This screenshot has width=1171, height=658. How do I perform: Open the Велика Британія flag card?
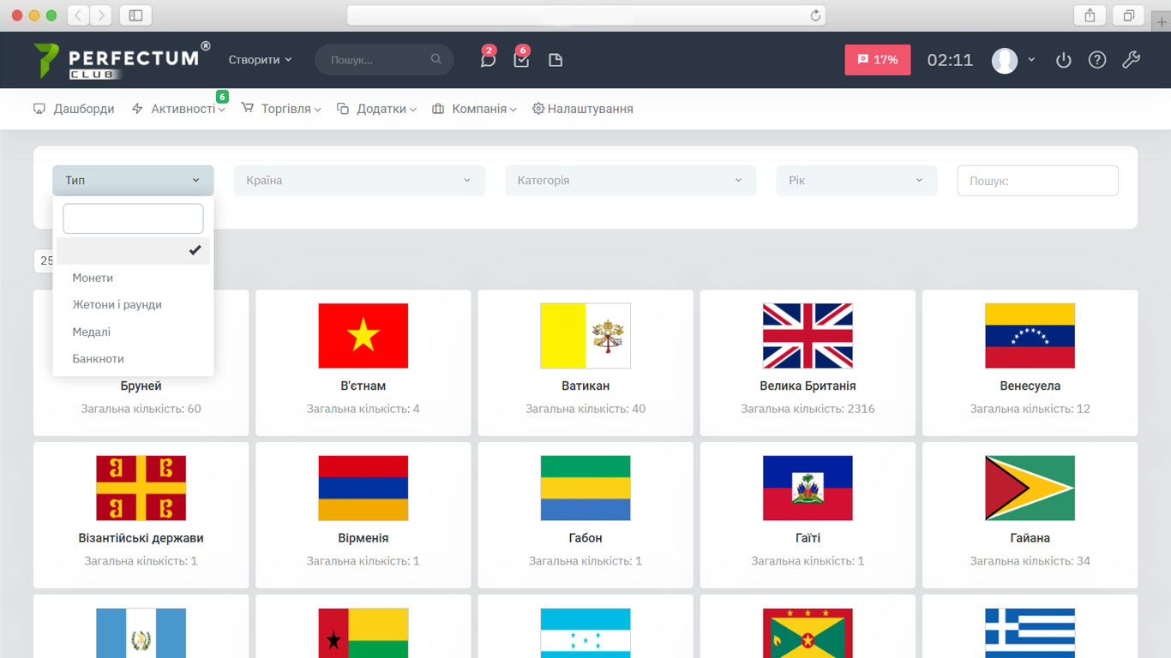click(x=808, y=362)
